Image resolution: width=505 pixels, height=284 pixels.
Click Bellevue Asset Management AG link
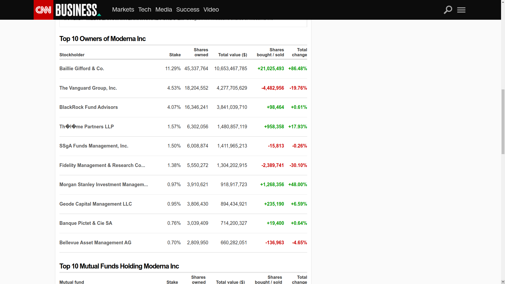point(95,243)
